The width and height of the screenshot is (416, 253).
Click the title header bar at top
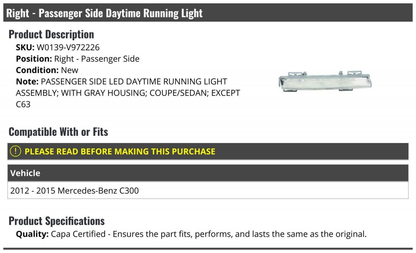point(208,13)
